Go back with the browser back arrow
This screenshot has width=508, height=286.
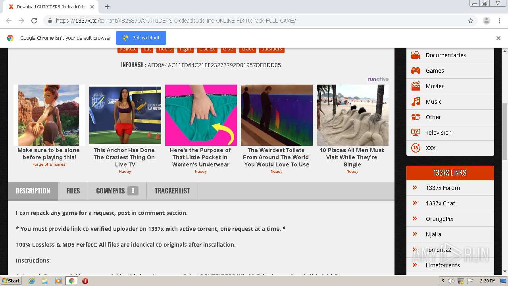tap(9, 21)
